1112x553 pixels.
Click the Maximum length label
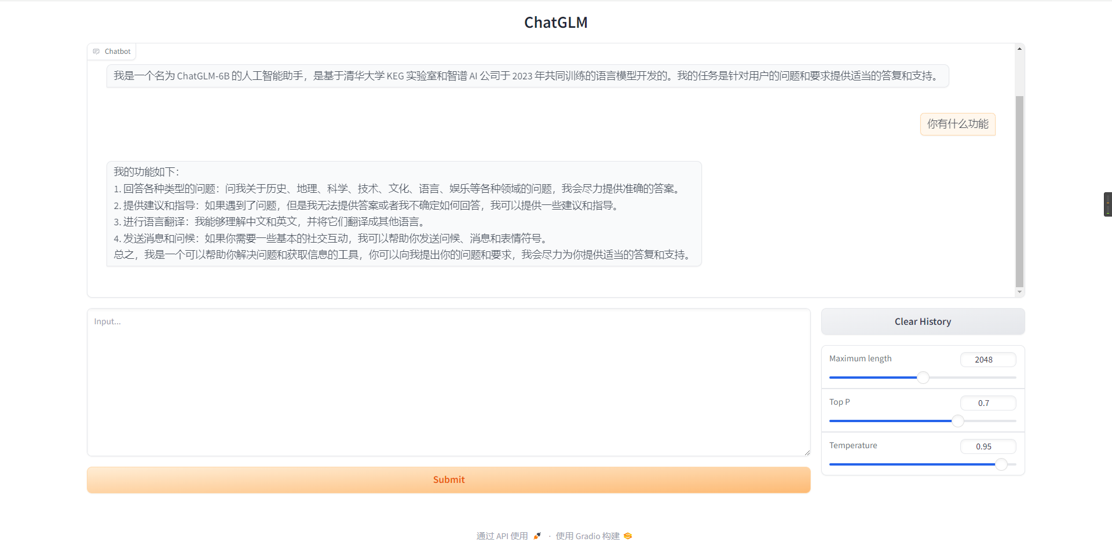(x=861, y=358)
